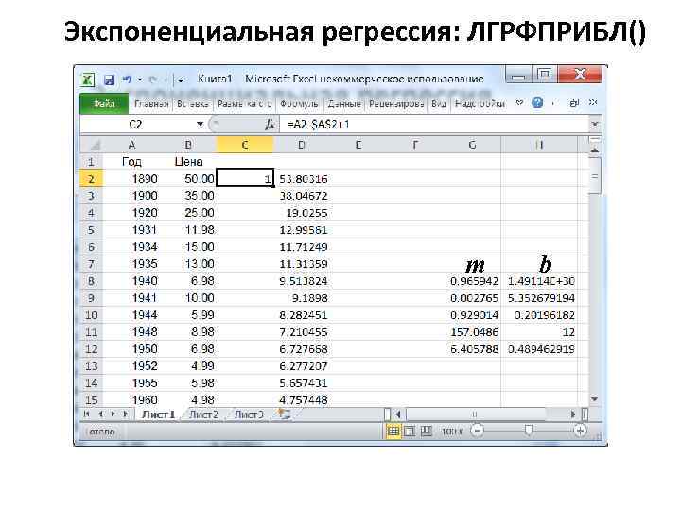
Task: Open the Файл tab
Action: (104, 104)
